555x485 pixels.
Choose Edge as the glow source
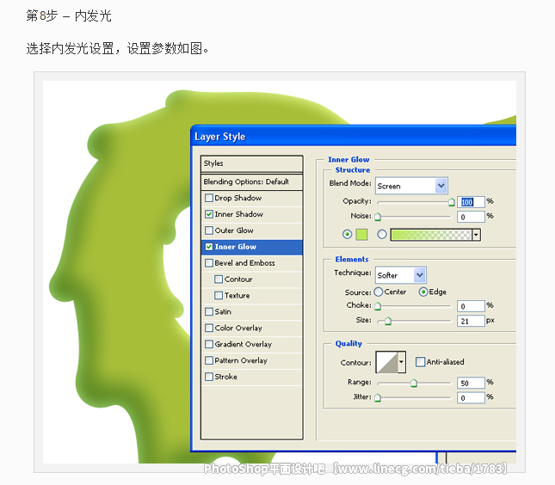coord(423,292)
